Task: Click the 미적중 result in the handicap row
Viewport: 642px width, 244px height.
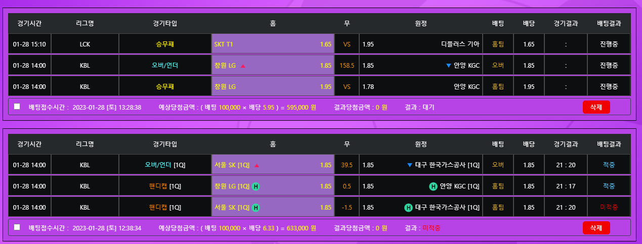Action: [x=609, y=208]
